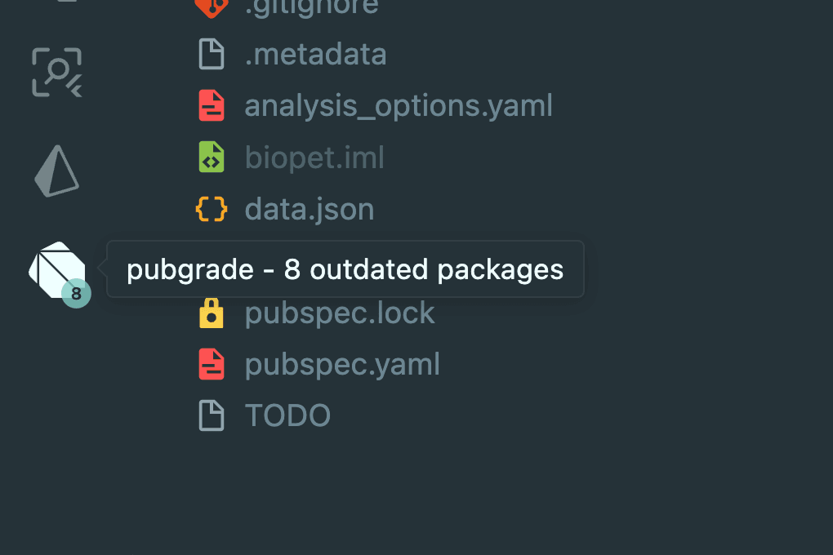This screenshot has height=555, width=833.
Task: Click the badge showing 8 on pubgrade
Action: point(76,294)
